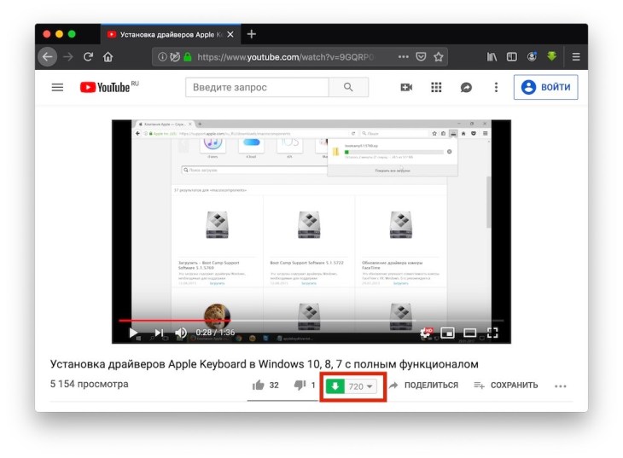Click the 'ВОЙТИ' sign-in button
The image size is (623, 458).
click(x=546, y=87)
